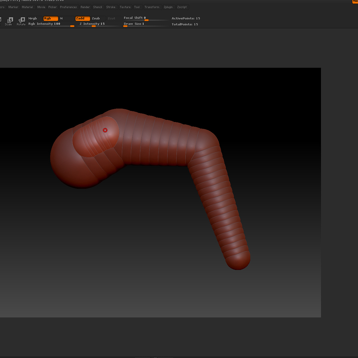Open the Zplugin menu
The height and width of the screenshot is (358, 358).
point(168,7)
